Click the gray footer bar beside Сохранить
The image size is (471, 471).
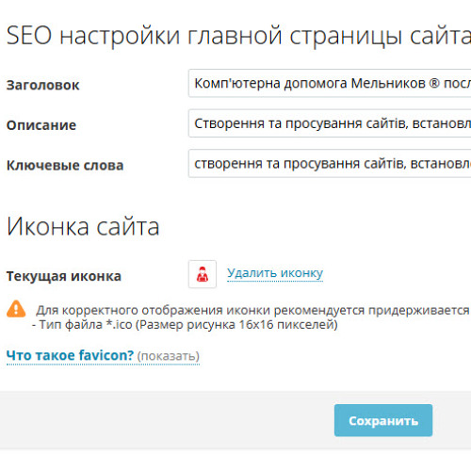(167, 420)
